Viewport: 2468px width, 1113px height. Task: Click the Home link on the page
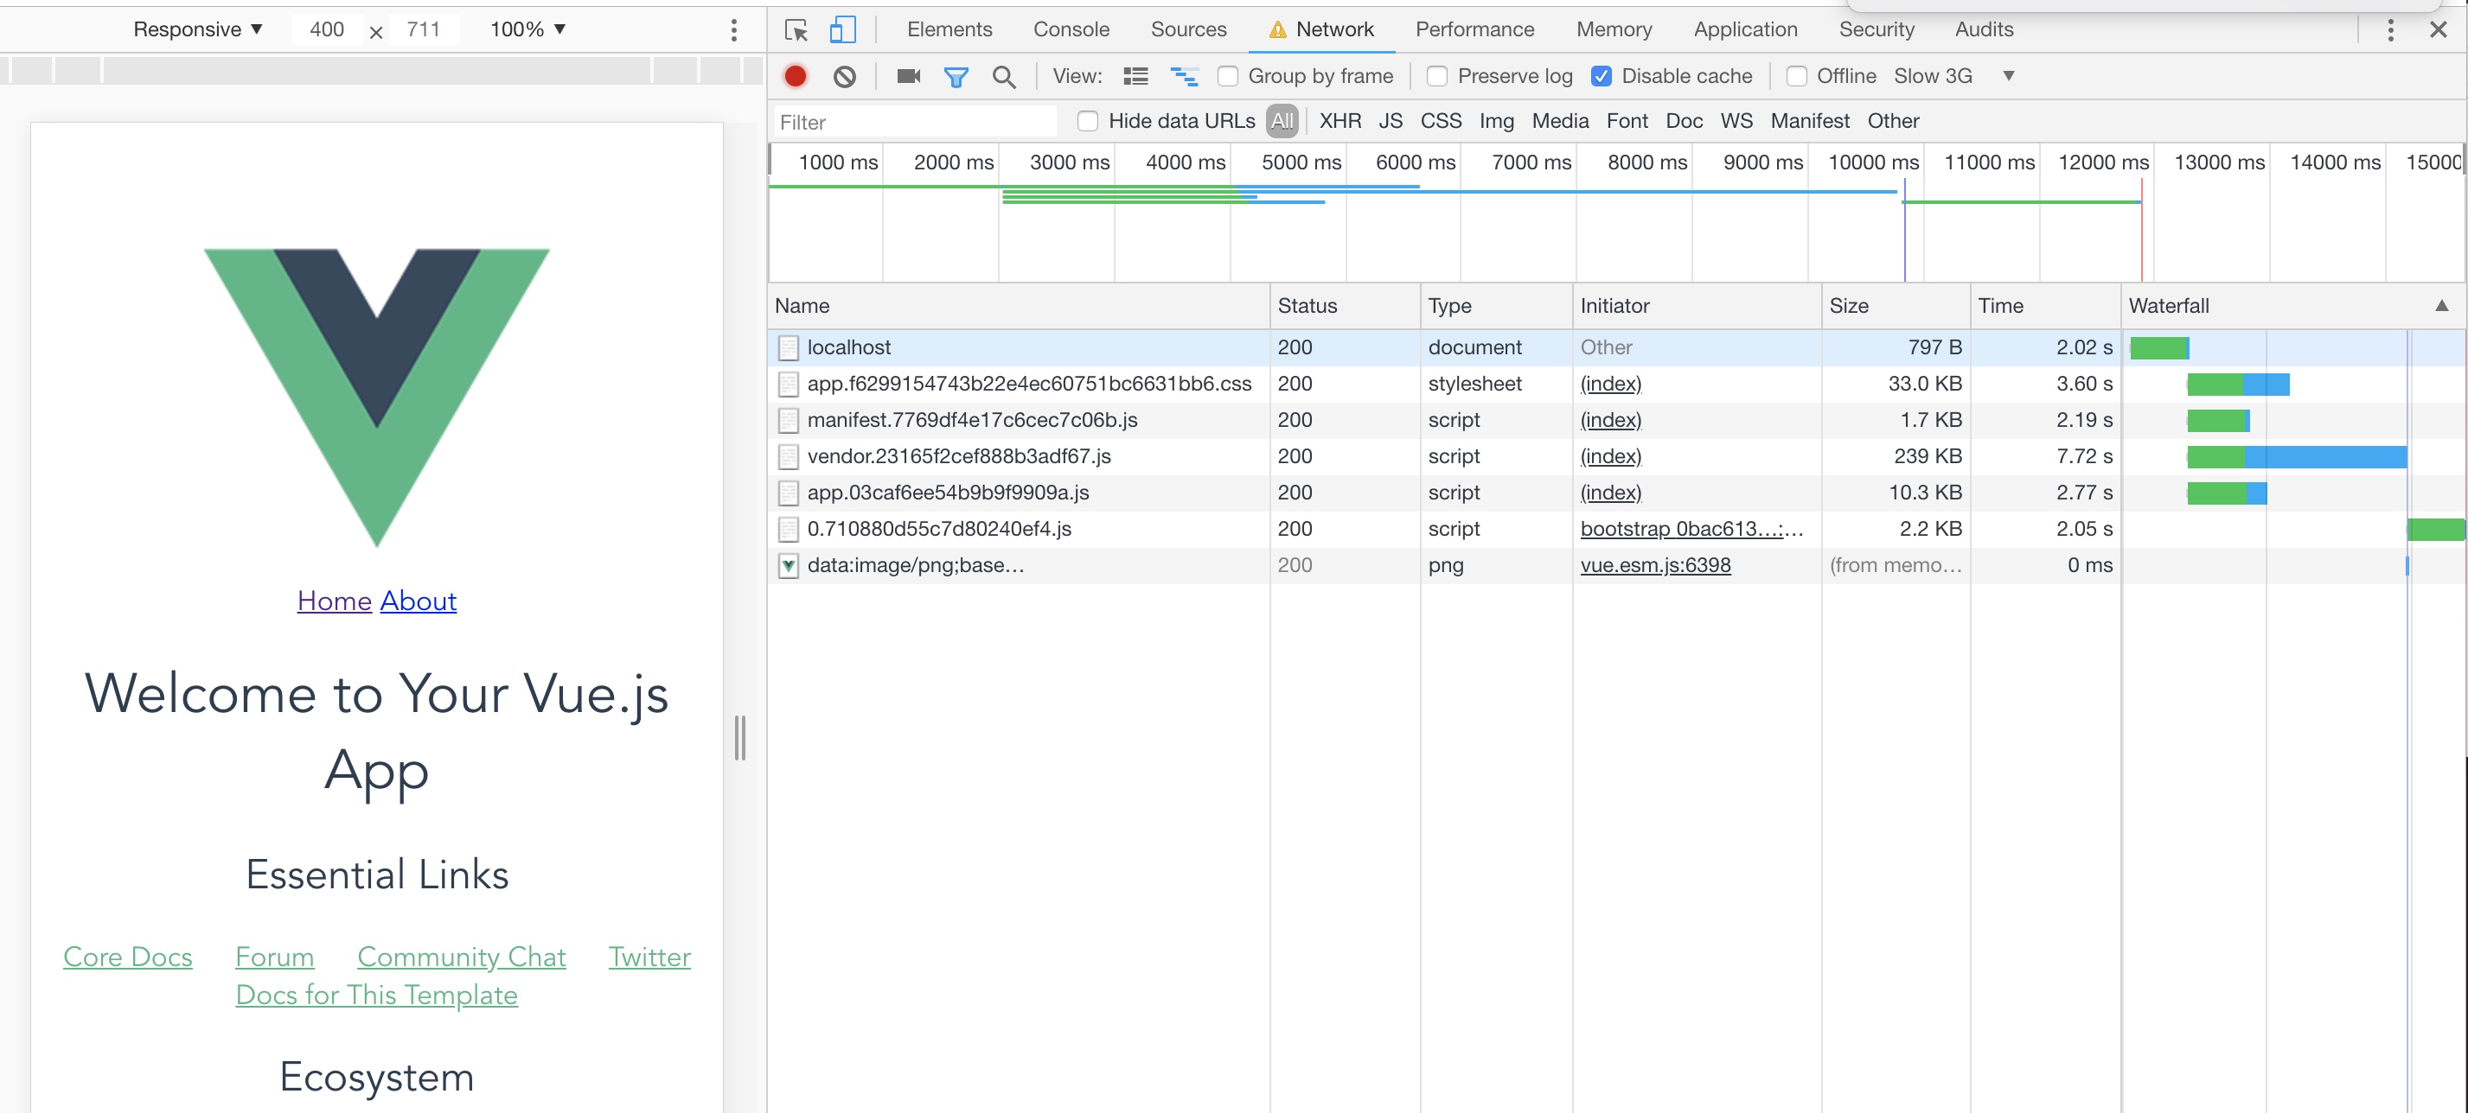pyautogui.click(x=335, y=601)
